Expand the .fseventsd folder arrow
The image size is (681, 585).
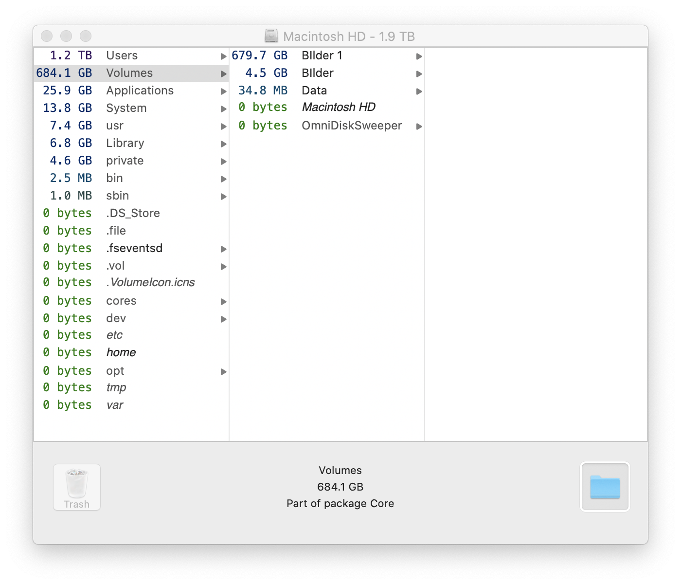click(224, 249)
